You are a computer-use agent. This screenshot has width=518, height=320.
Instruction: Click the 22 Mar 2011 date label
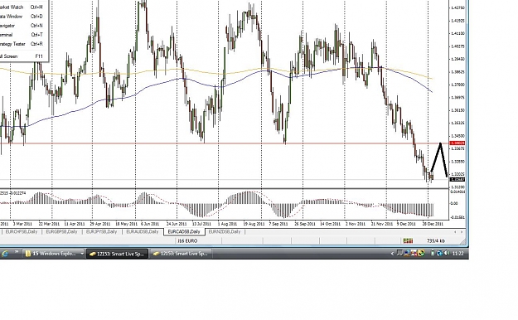(49, 224)
